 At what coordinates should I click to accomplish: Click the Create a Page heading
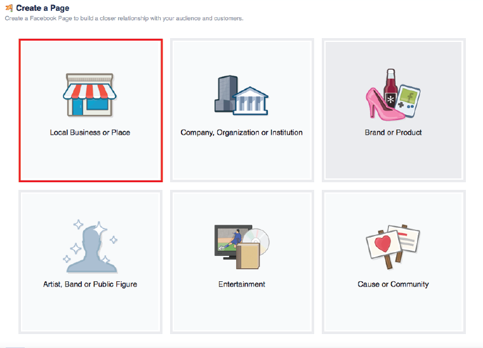pyautogui.click(x=43, y=8)
